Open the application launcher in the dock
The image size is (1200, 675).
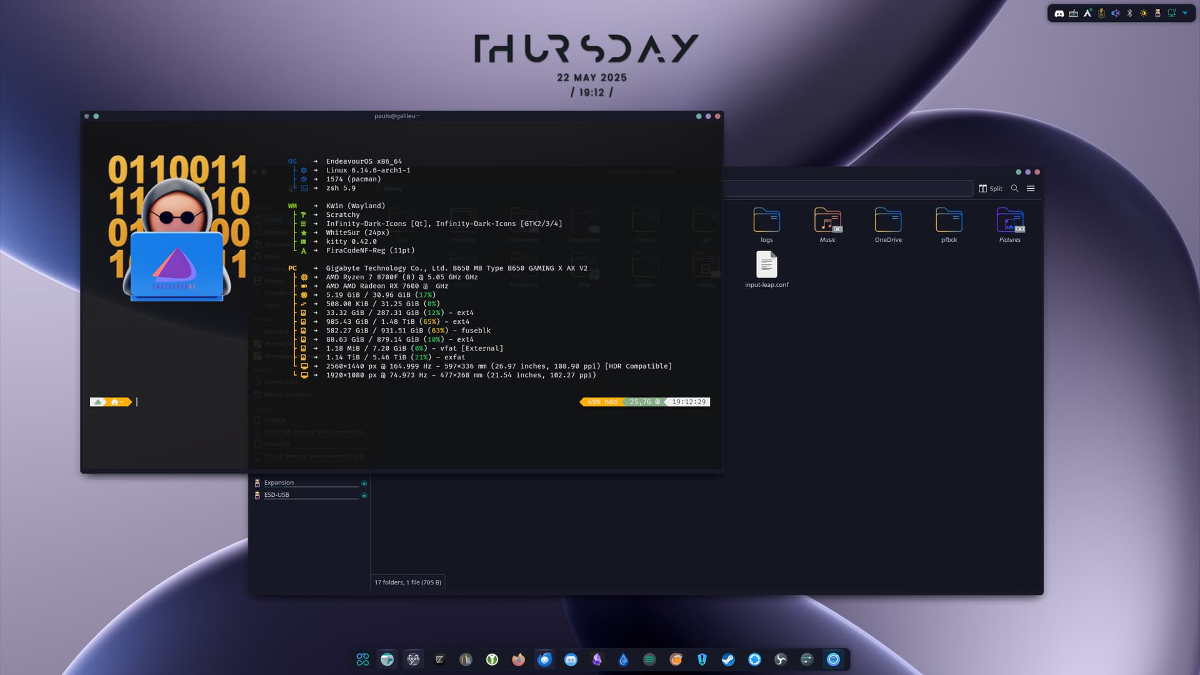(x=362, y=659)
